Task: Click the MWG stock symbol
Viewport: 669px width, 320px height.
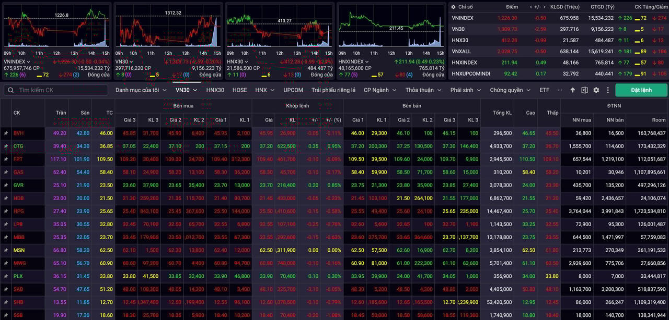Action: coord(19,263)
